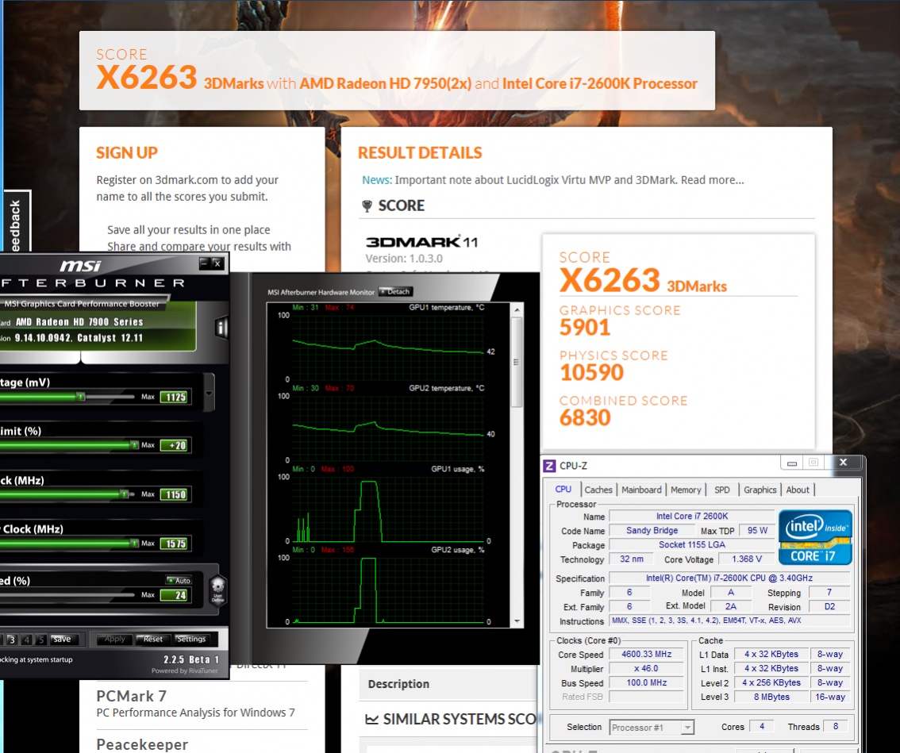The image size is (900, 753).
Task: Click the Core Voltage value 1.368 V
Action: [747, 559]
